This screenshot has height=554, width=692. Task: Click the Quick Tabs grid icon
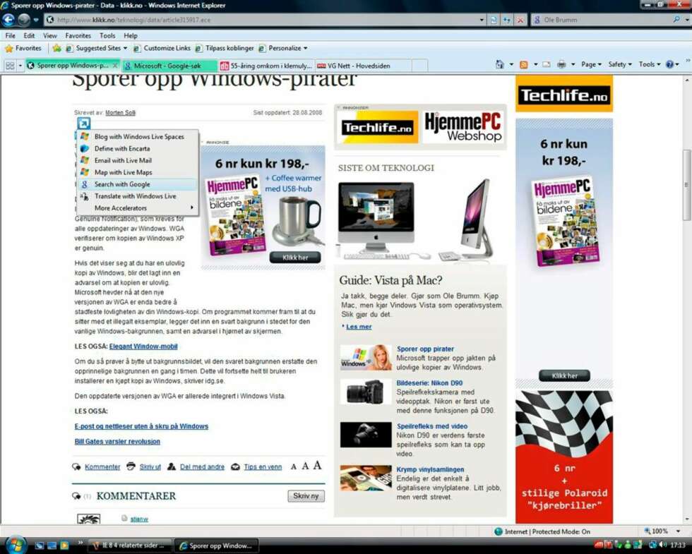(10, 66)
